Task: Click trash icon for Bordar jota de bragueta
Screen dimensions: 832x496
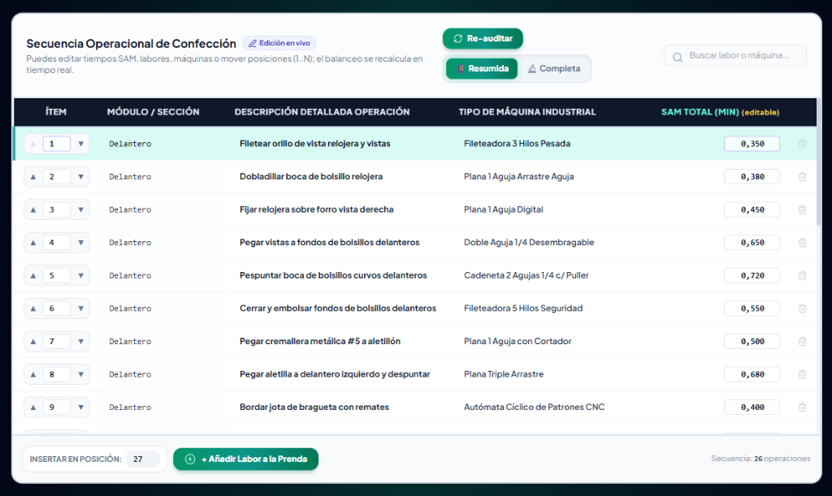Action: click(802, 407)
